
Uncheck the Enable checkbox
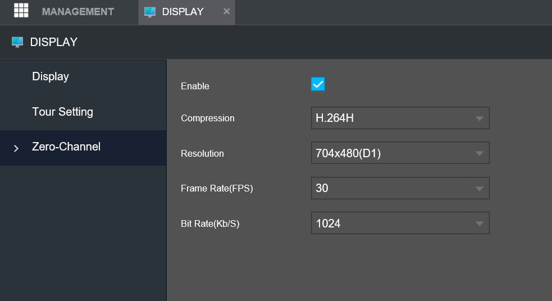318,84
